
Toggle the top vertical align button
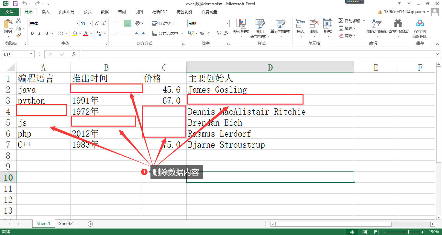pos(114,23)
